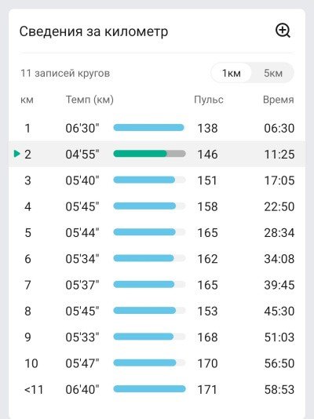Select the kilometer 5 row at 28:34
Viewport: 314px width, 419px height.
pos(157,232)
